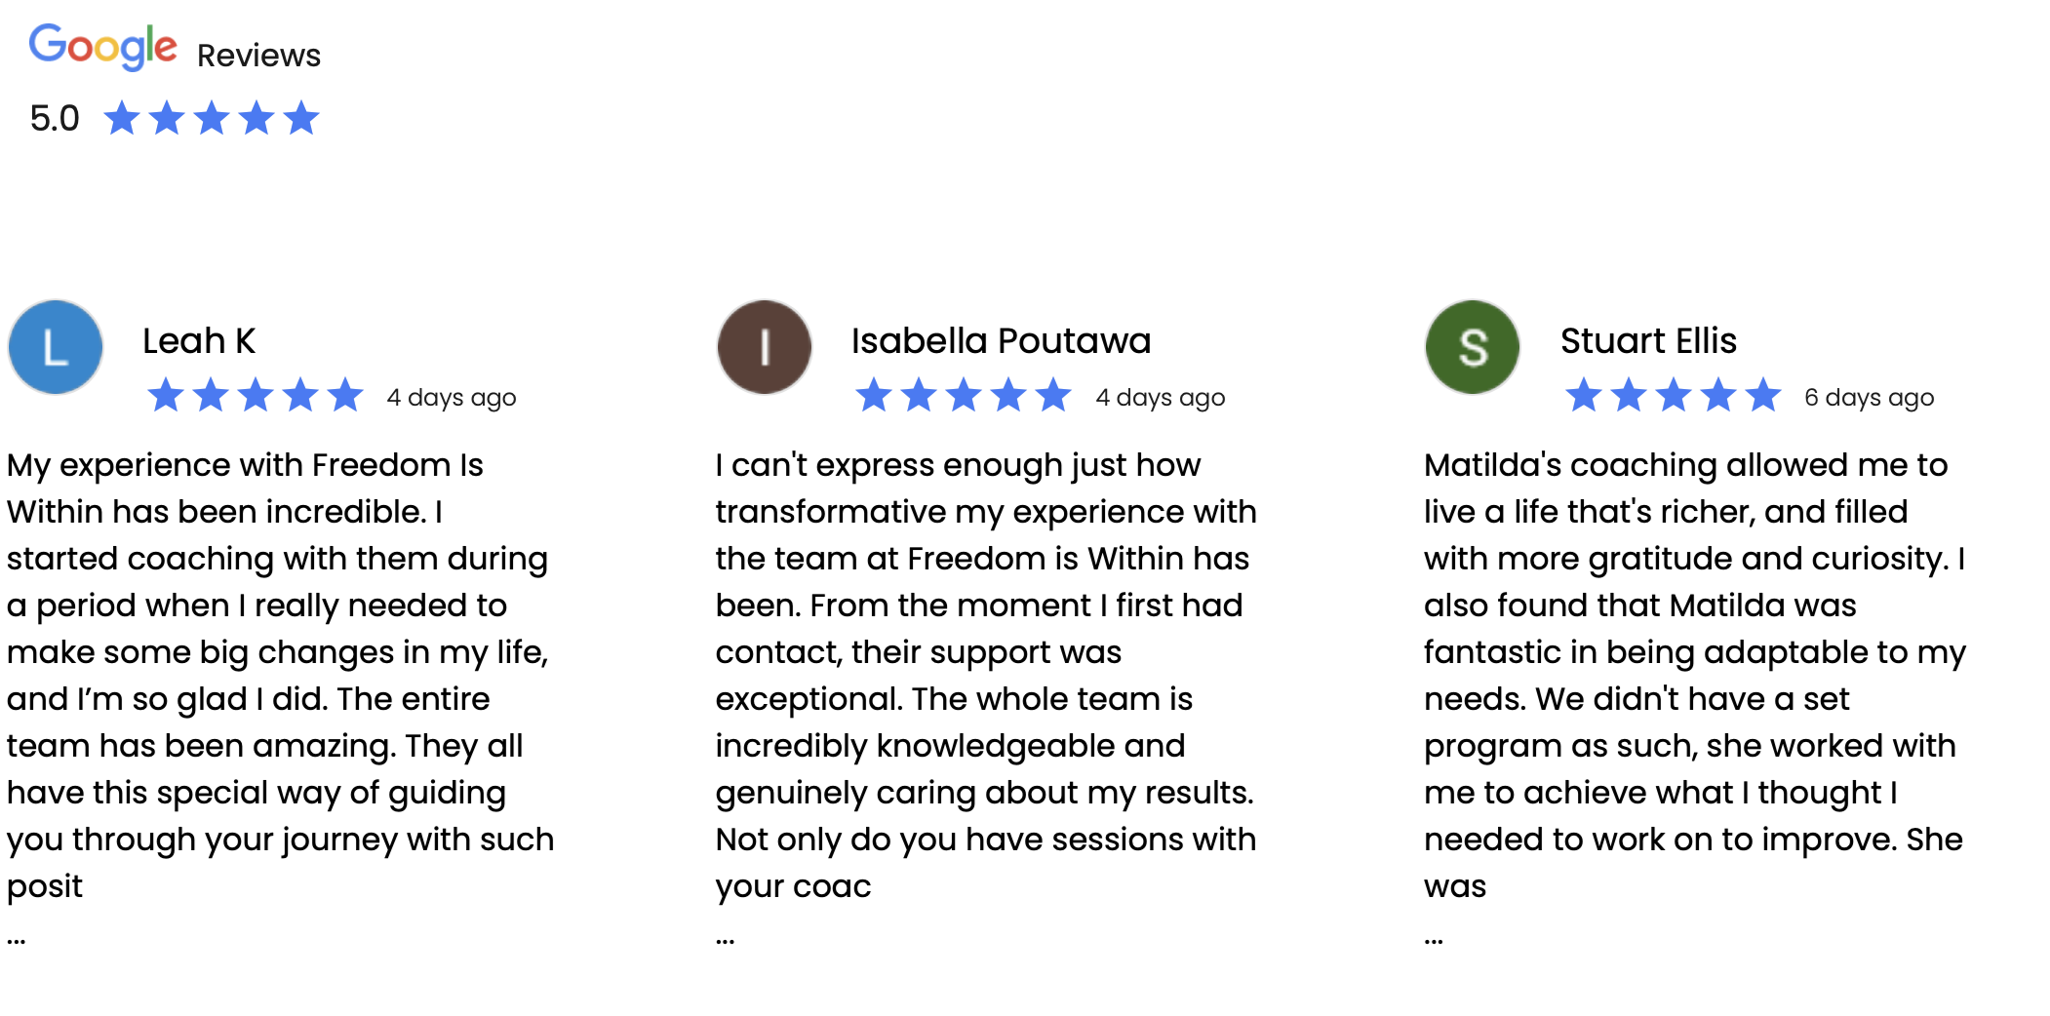The width and height of the screenshot is (2050, 1016).
Task: Open Leah K's reviewer name link
Action: 199,341
